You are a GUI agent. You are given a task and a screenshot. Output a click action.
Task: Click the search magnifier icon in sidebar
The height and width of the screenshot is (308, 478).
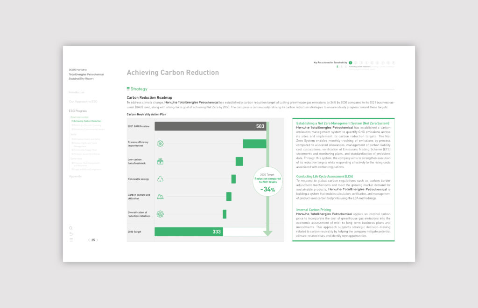pos(71,228)
